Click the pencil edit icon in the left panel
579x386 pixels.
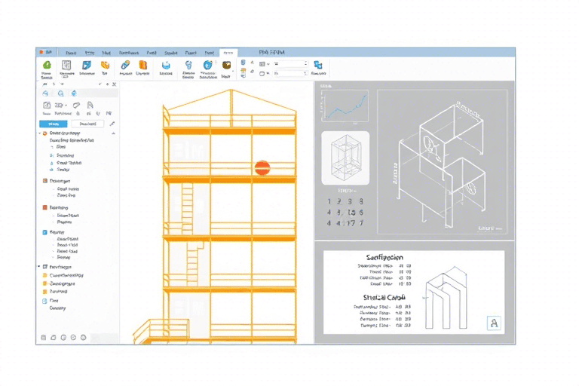112,124
